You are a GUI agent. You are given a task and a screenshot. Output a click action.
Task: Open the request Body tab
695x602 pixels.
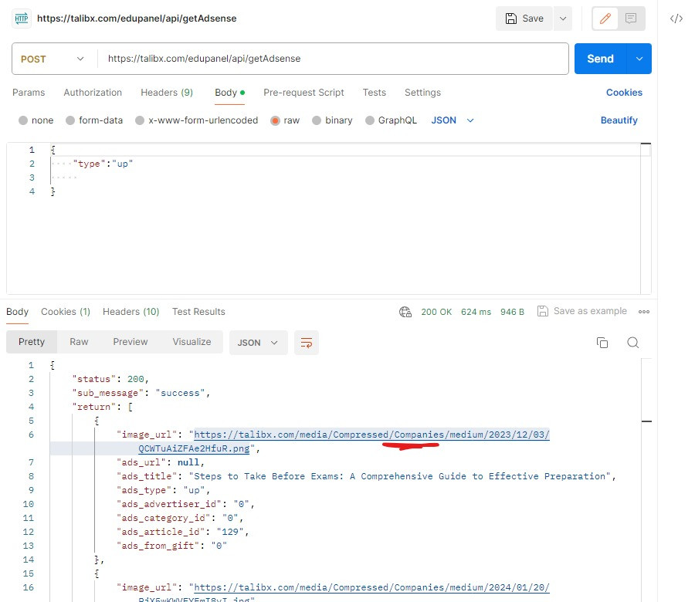[229, 93]
